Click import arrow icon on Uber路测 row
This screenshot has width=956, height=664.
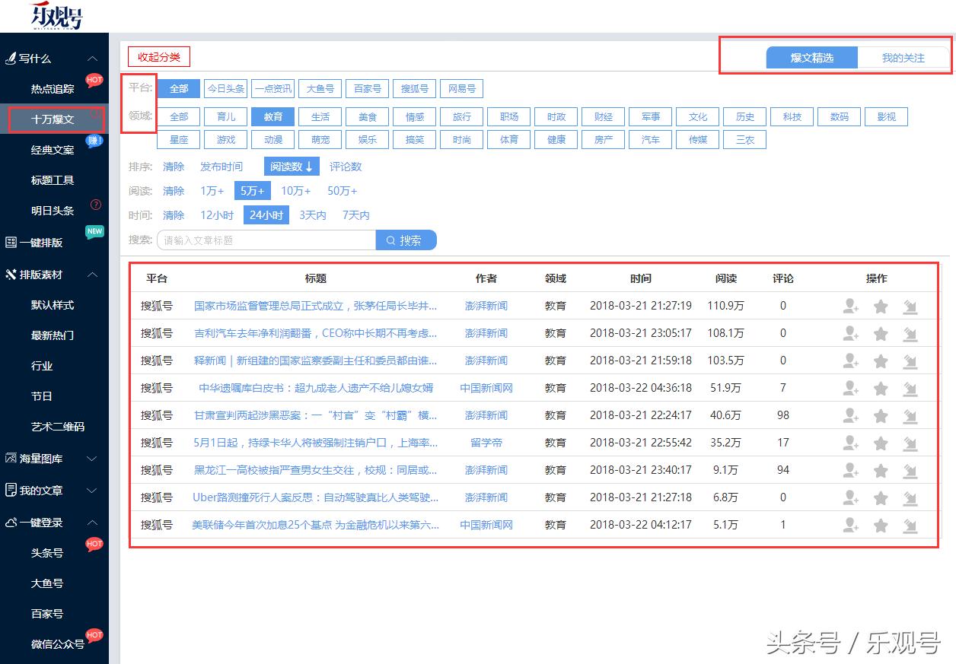(910, 497)
